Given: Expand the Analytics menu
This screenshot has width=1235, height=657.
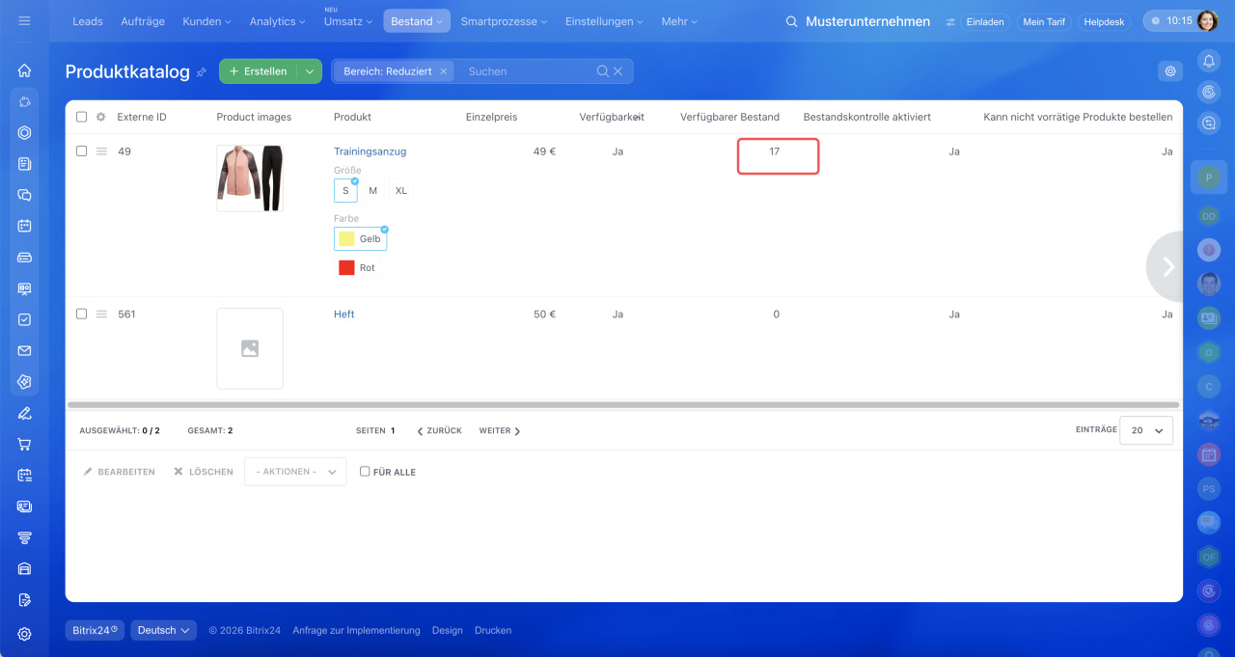Looking at the screenshot, I should pyautogui.click(x=278, y=21).
